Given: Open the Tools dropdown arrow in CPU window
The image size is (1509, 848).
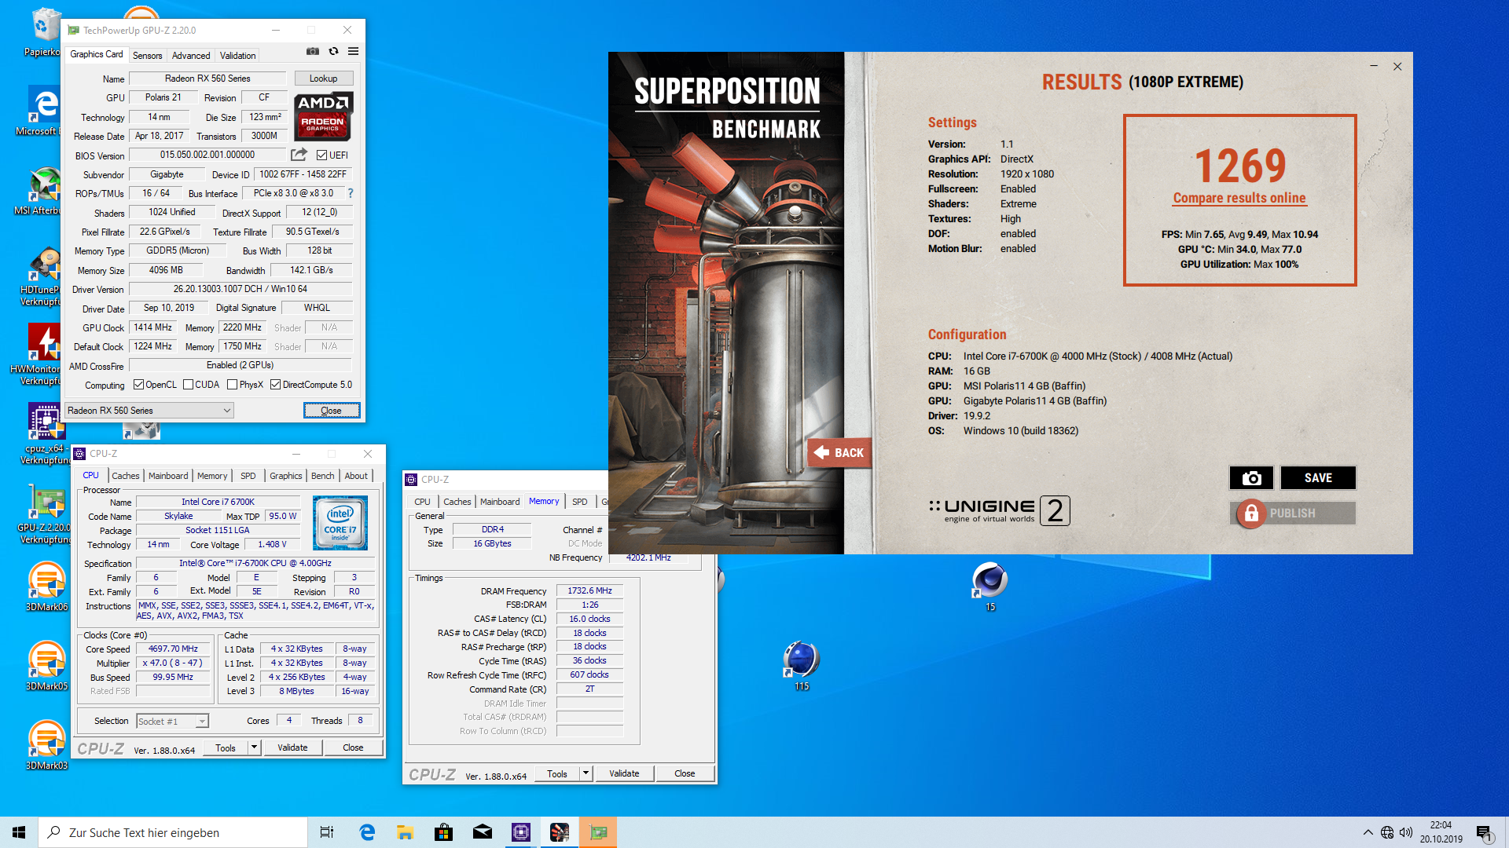Looking at the screenshot, I should (x=254, y=747).
